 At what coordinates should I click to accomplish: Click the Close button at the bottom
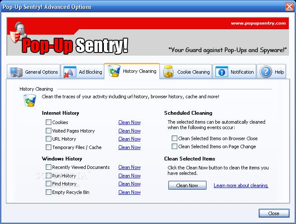(274, 213)
